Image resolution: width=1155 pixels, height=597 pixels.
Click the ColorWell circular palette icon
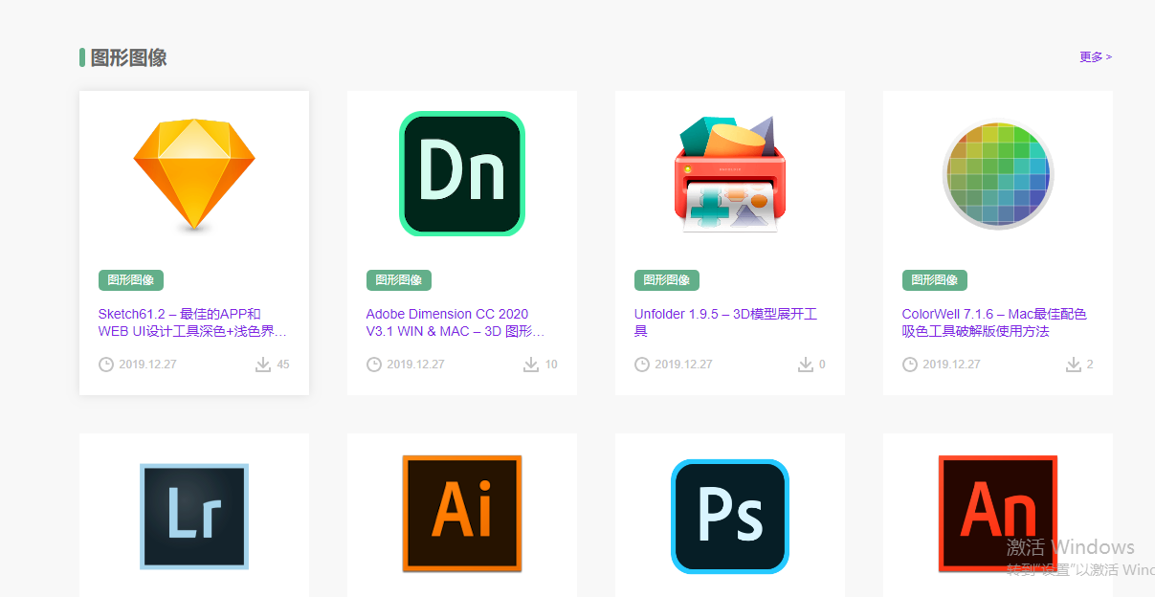(998, 174)
